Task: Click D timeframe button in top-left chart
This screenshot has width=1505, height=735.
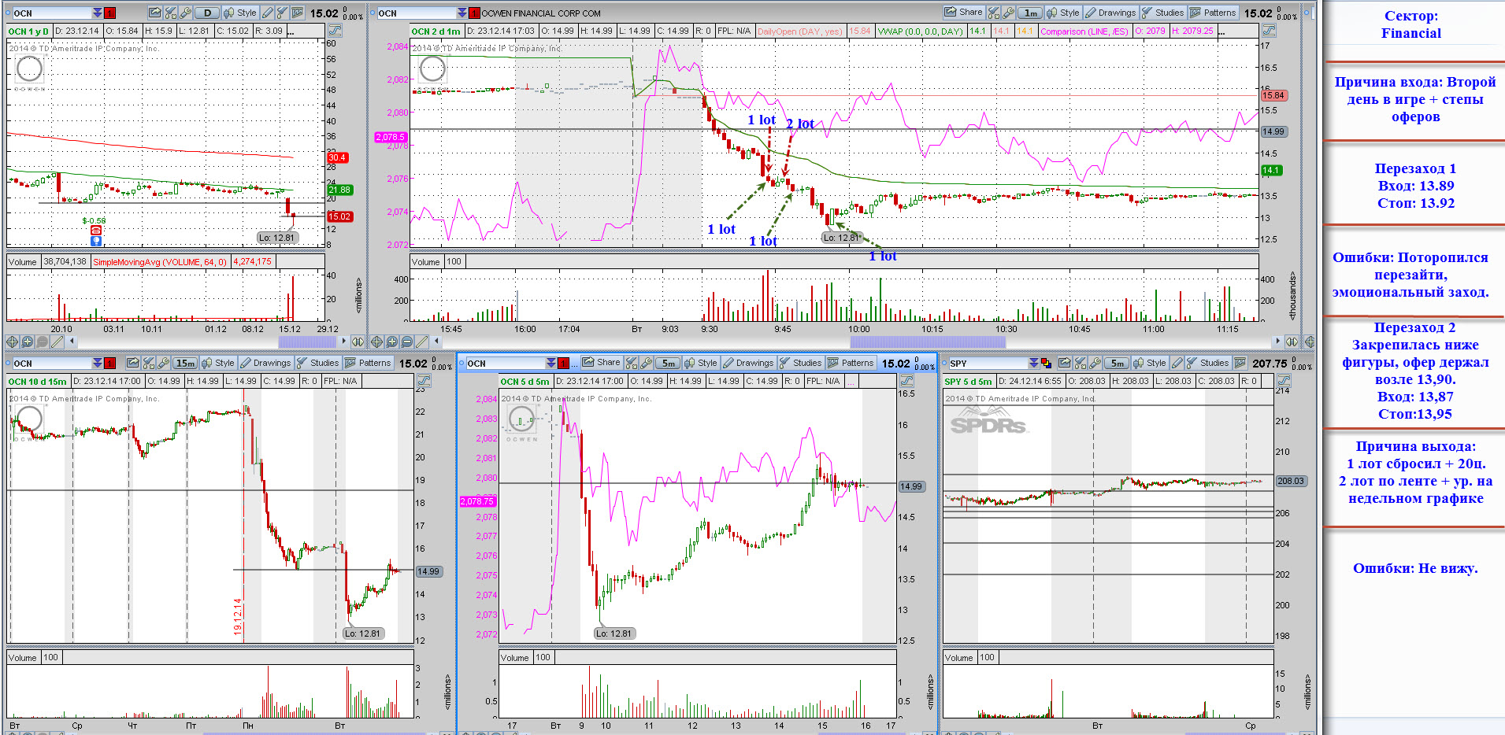Action: (207, 13)
